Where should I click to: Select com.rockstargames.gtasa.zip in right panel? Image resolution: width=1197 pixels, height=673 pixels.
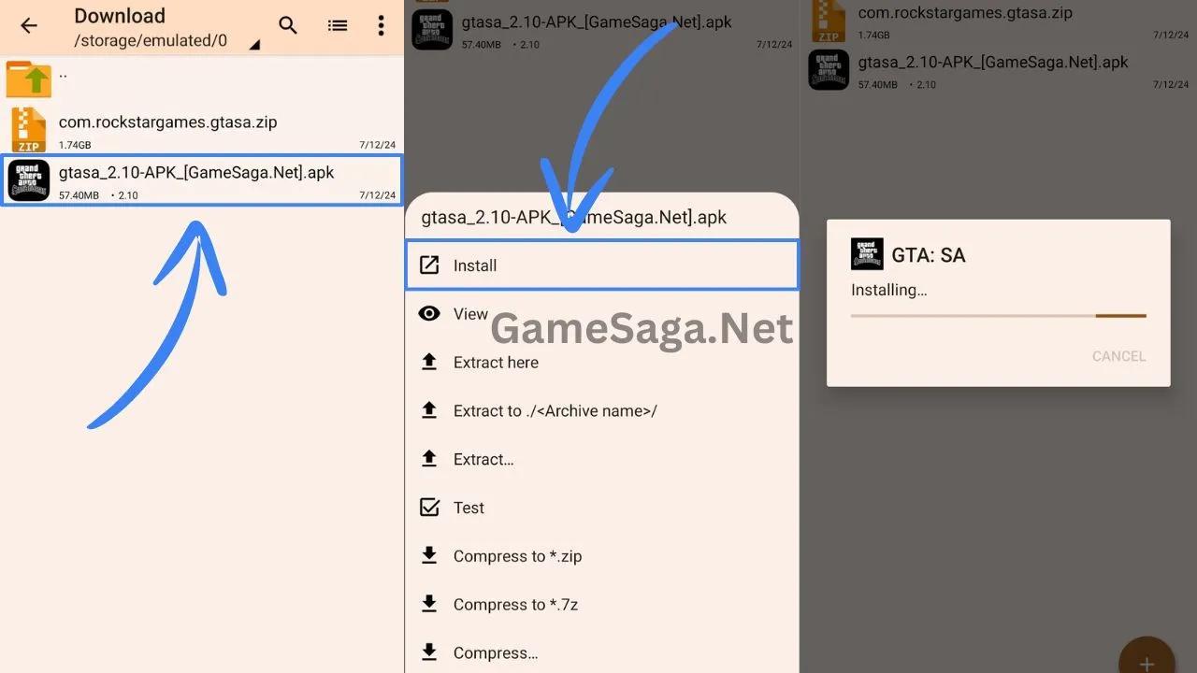tap(999, 21)
